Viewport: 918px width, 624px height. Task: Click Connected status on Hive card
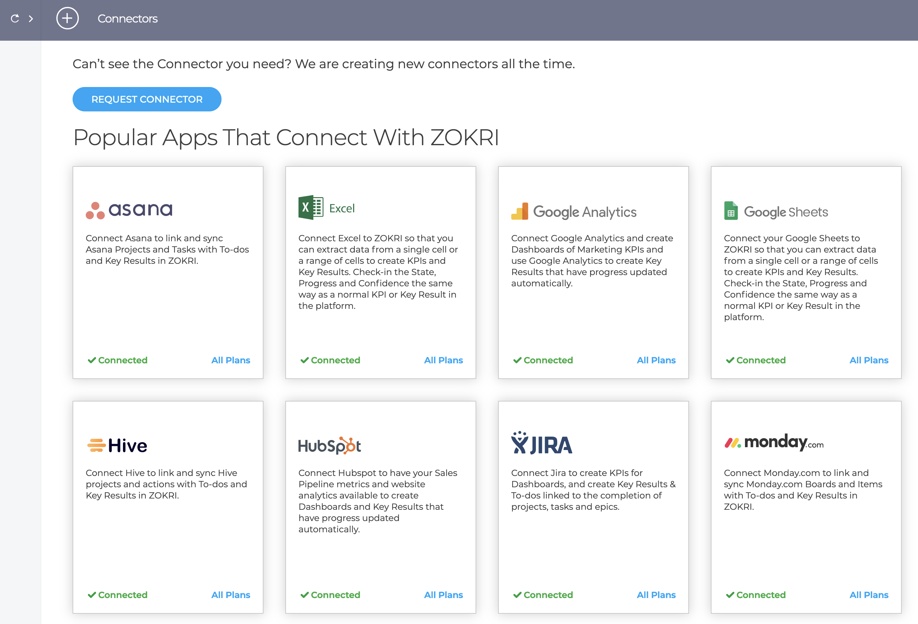point(117,595)
